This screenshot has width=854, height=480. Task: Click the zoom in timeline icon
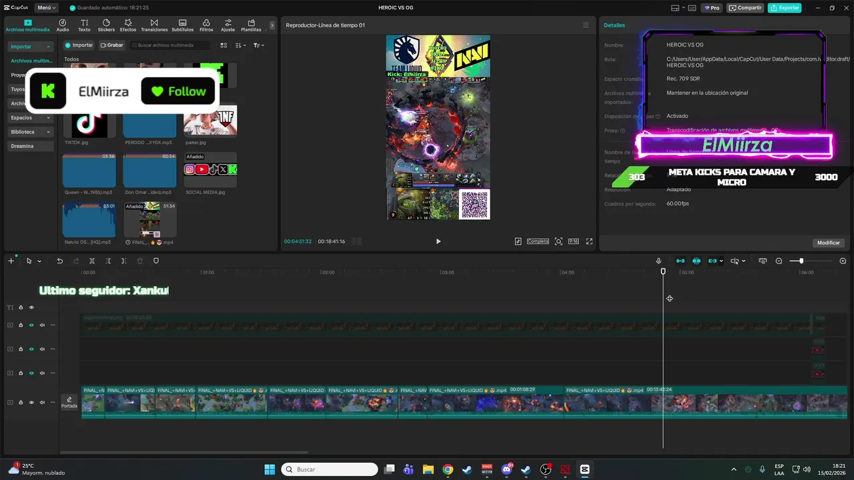click(843, 261)
